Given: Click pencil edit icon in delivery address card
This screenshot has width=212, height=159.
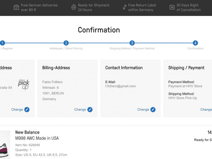Looking at the screenshot, I should click(x=27, y=110).
